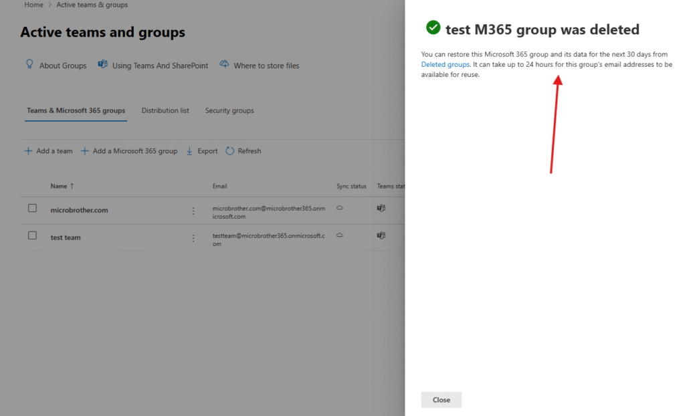Click the Refresh circular arrow icon
685x416 pixels.
click(230, 151)
